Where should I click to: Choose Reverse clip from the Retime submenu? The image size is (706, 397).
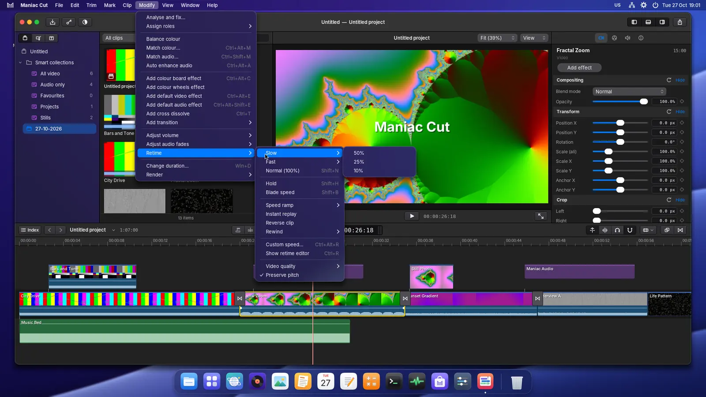300,223
